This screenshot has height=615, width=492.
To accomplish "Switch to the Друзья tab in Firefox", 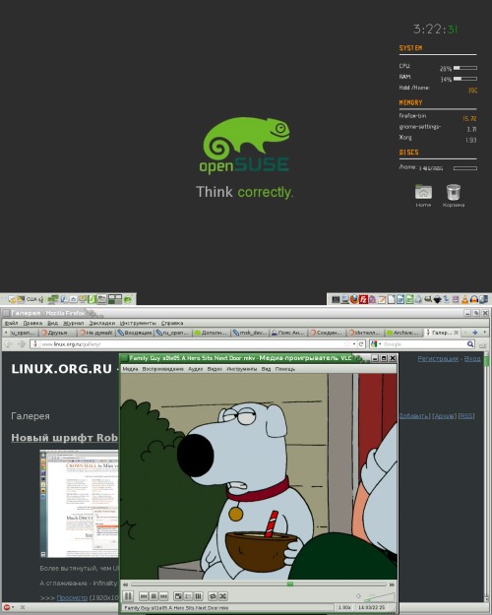I will 58,333.
